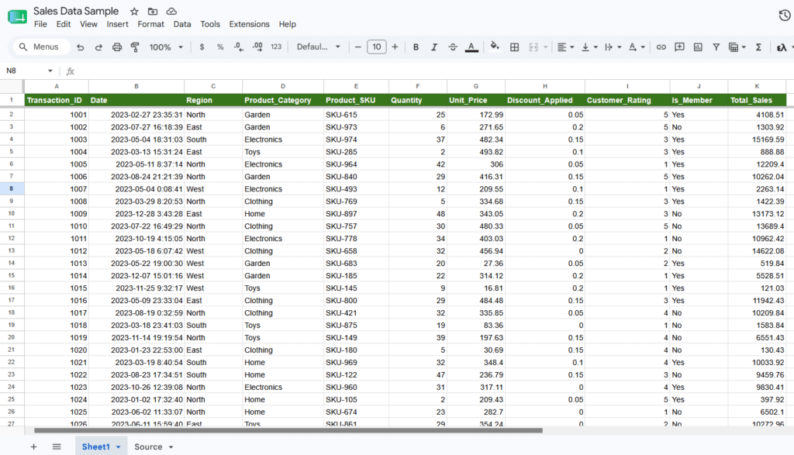Select column D header
The image size is (794, 455).
(x=282, y=86)
